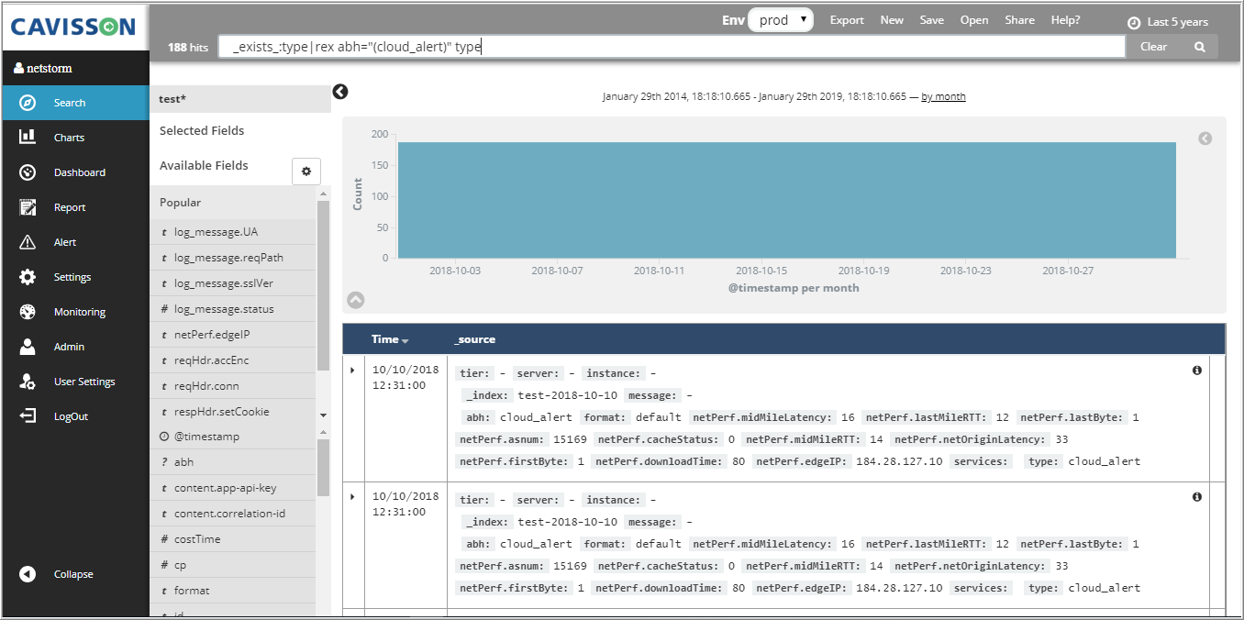This screenshot has height=620, width=1244.
Task: Open Charts from the sidebar
Action: [x=69, y=138]
